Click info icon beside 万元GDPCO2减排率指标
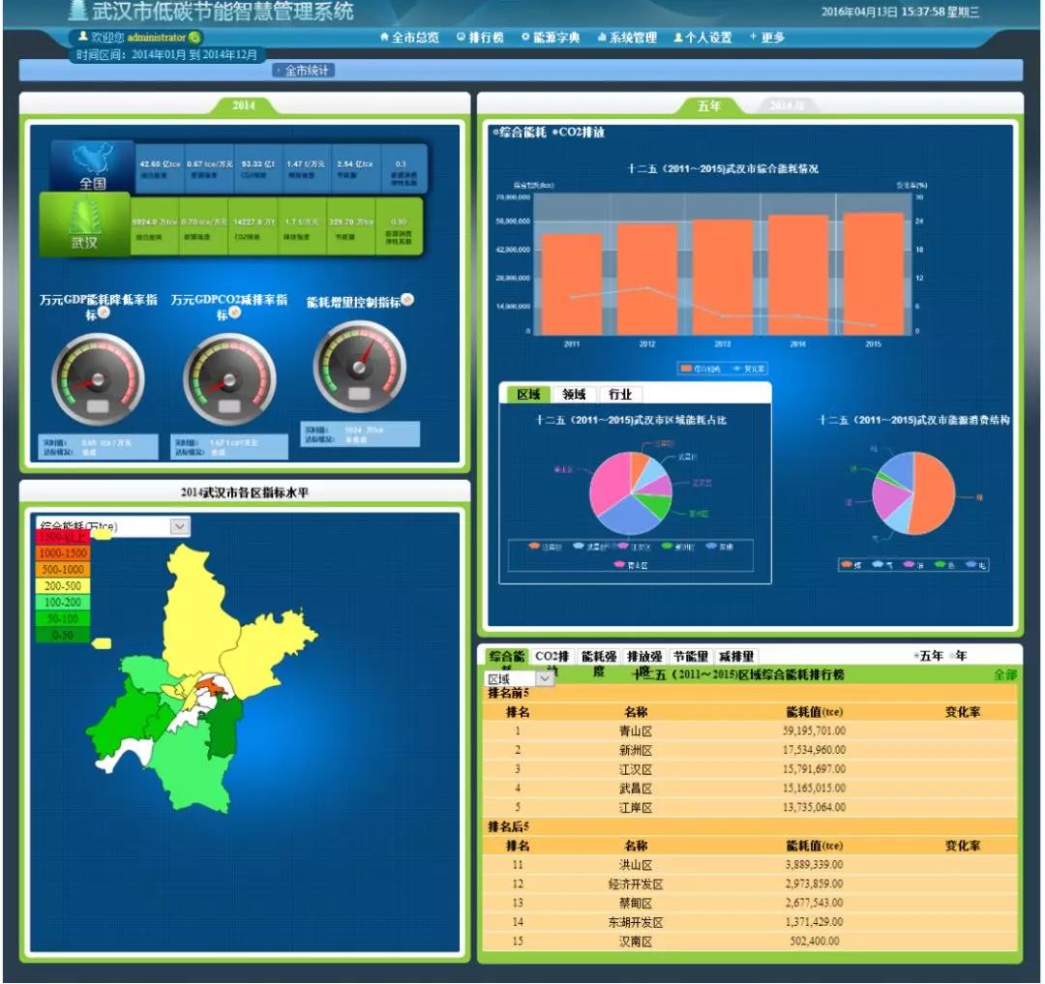 [x=234, y=313]
